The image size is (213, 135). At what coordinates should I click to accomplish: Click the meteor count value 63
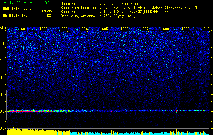point(49,16)
